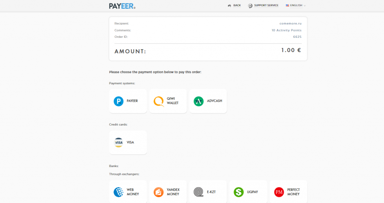This screenshot has height=203, width=384.
Task: Click the amount value 1.00 €
Action: coord(291,50)
